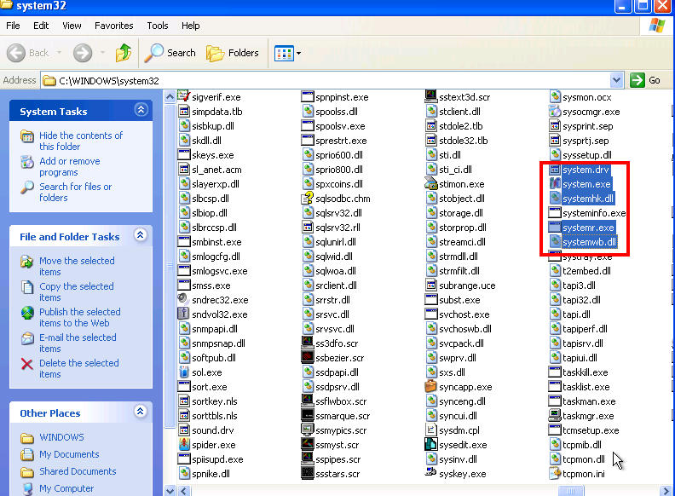Click Copy the selected items
Viewport: 675px width, 496px height.
click(x=76, y=291)
